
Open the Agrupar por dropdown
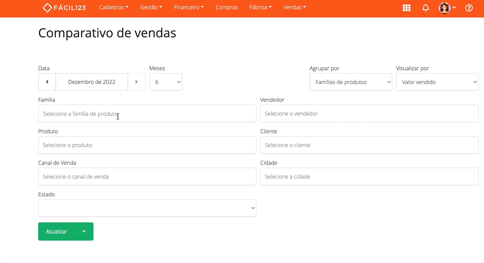(x=351, y=82)
